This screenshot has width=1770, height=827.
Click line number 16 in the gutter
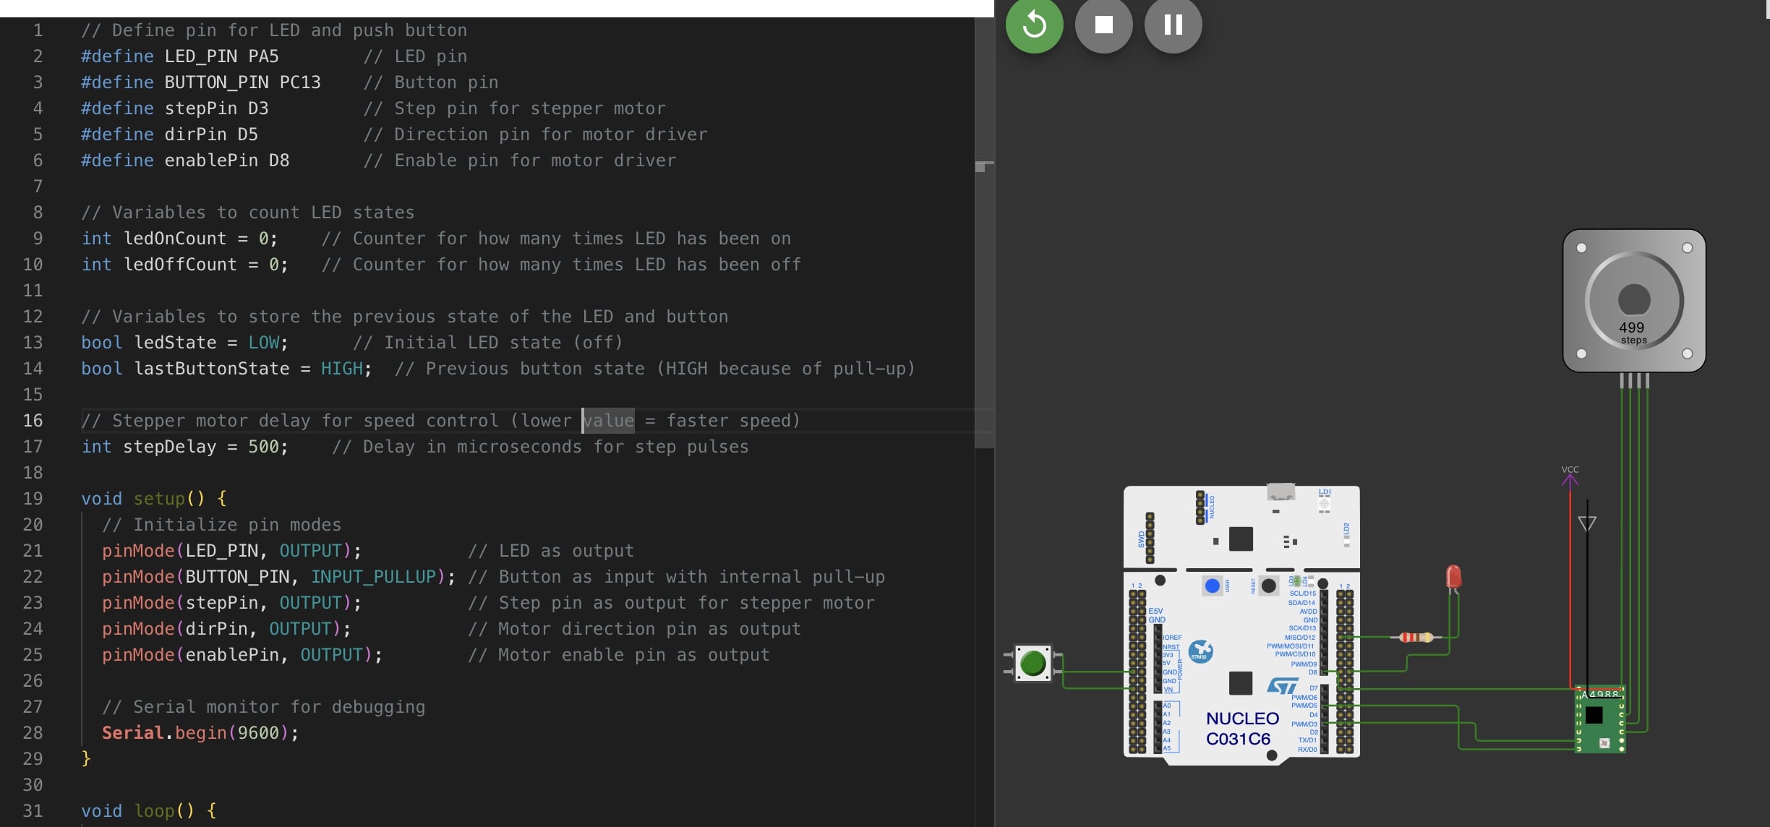[33, 421]
